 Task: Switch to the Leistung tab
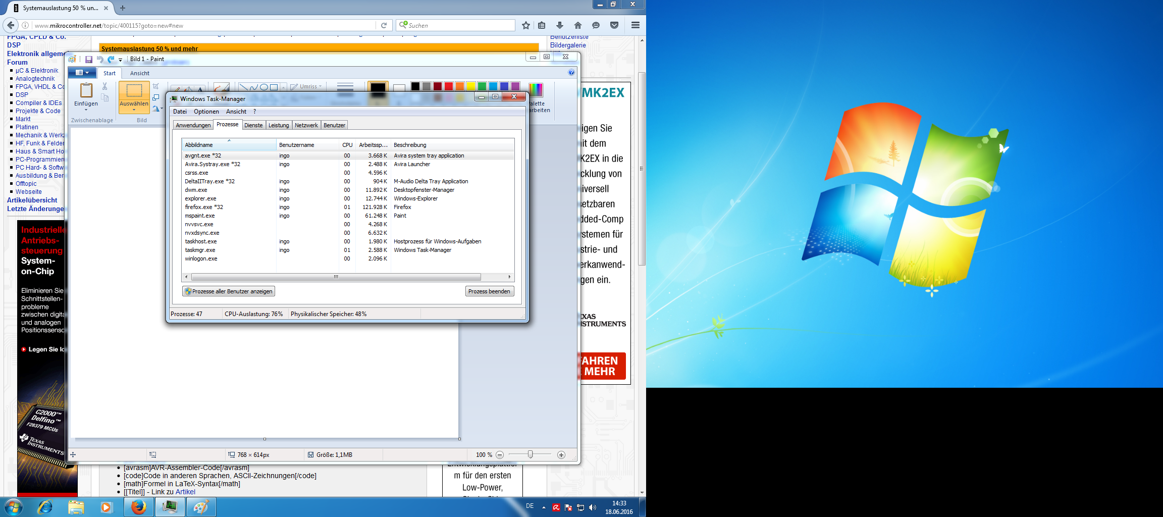click(x=279, y=125)
